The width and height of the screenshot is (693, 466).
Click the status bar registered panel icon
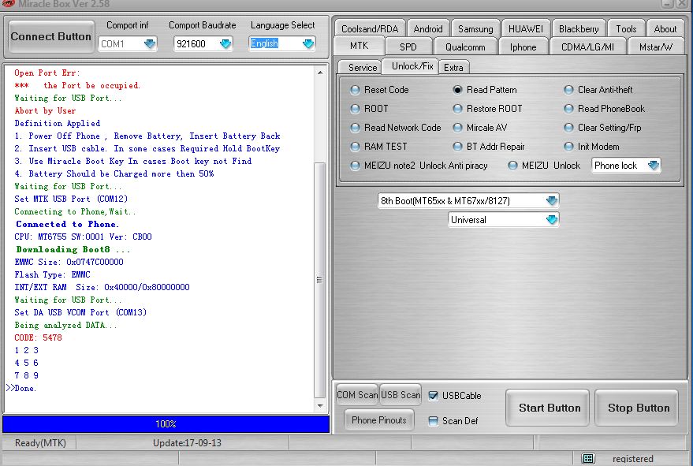pos(587,458)
